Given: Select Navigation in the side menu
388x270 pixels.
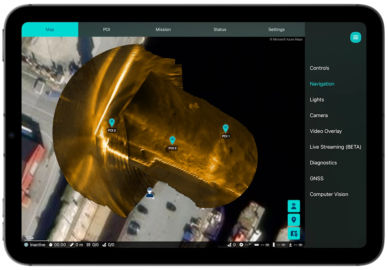Looking at the screenshot, I should pos(322,84).
